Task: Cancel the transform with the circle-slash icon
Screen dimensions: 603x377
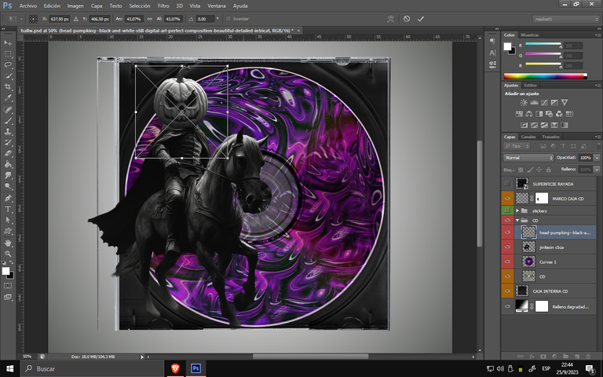Action: point(407,19)
